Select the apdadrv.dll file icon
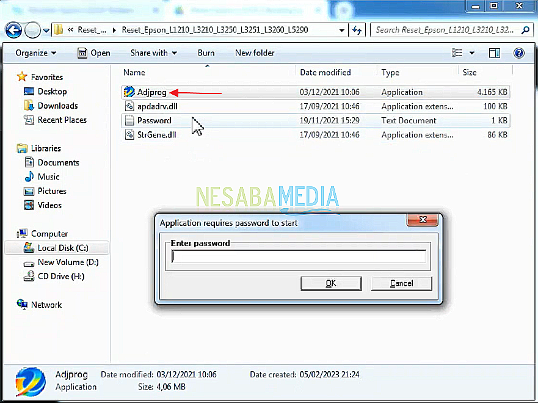The image size is (538, 403). [x=129, y=106]
